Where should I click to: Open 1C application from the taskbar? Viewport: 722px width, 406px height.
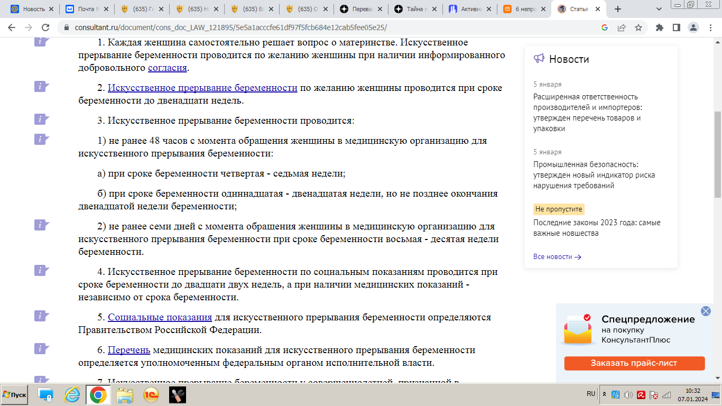(x=151, y=395)
